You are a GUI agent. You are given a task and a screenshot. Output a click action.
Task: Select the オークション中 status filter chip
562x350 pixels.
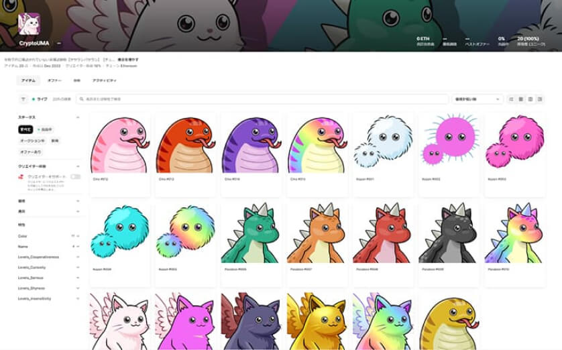32,141
